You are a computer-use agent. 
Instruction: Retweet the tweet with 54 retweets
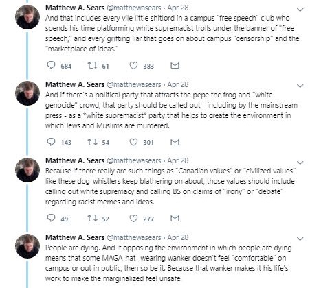92,142
